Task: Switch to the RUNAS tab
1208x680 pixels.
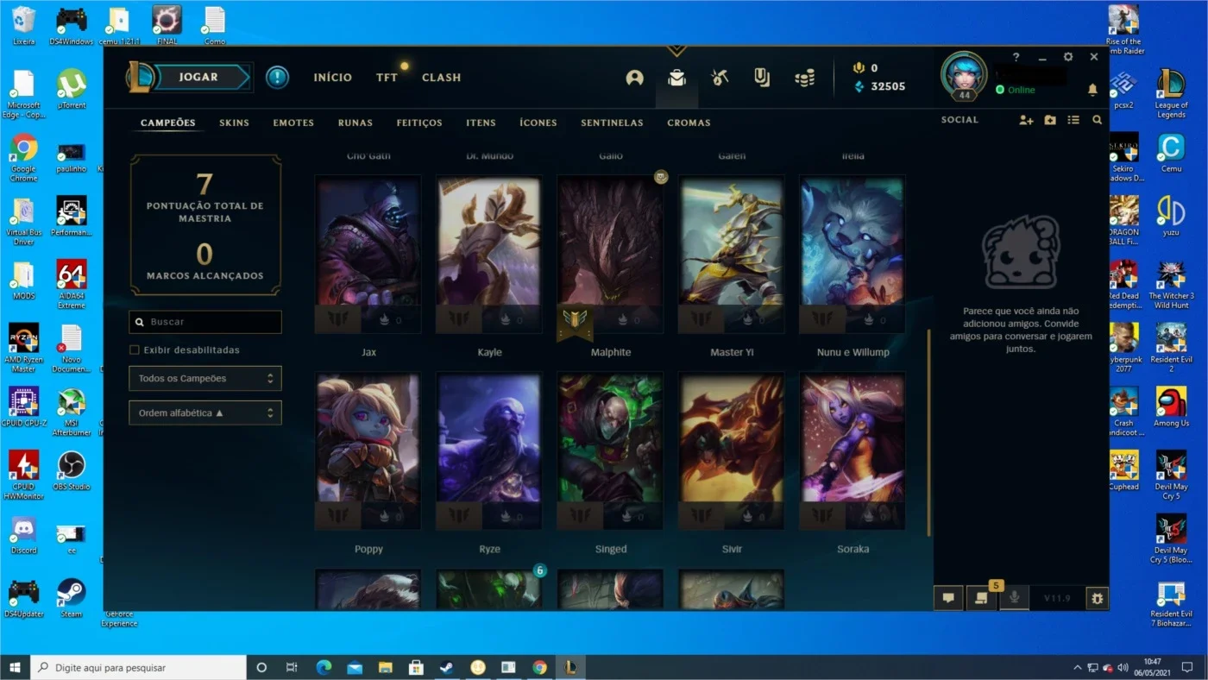Action: (355, 123)
